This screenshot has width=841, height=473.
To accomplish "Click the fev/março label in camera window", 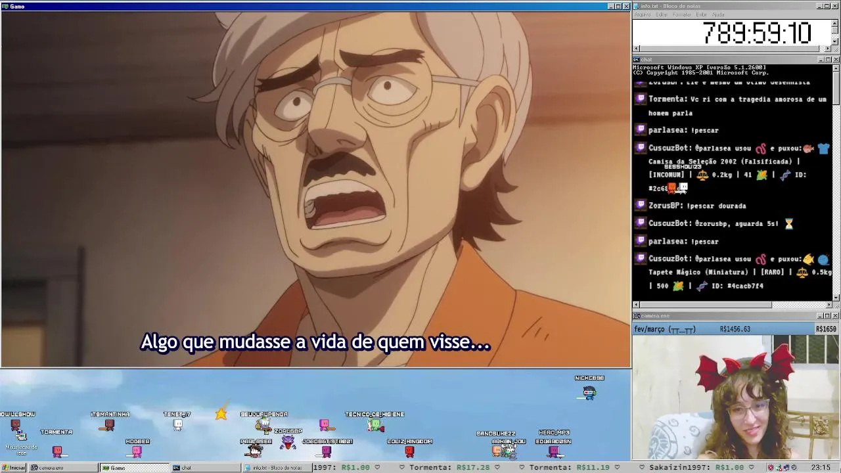I will click(x=665, y=329).
